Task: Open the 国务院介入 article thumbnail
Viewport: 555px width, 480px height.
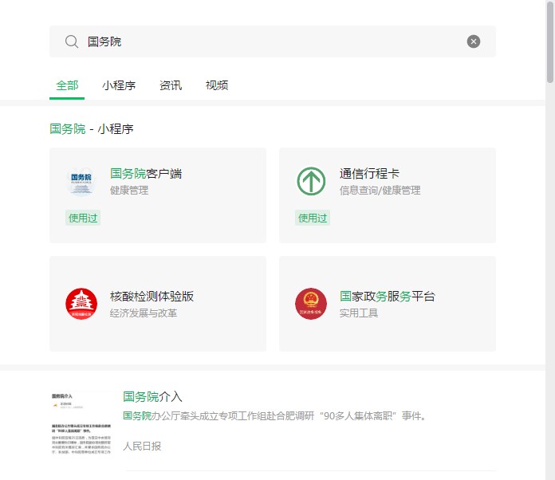Action: pyautogui.click(x=81, y=423)
